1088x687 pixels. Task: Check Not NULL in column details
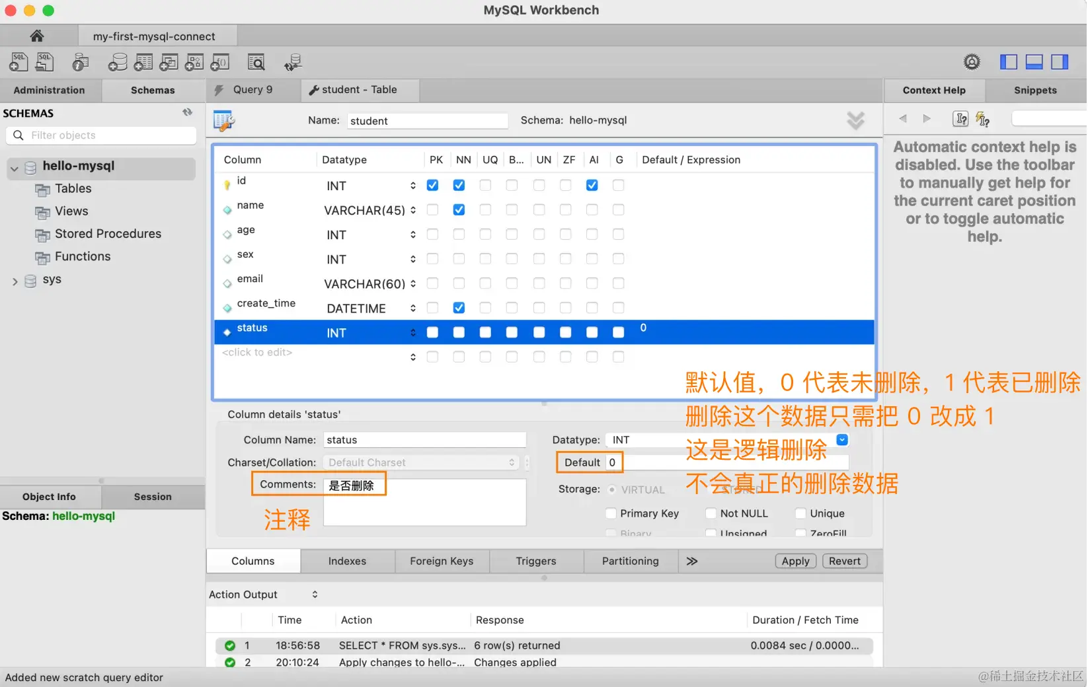click(711, 513)
